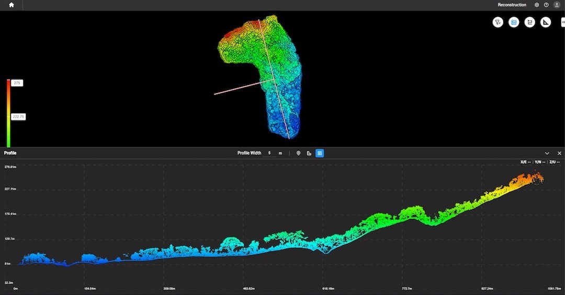Open the help question mark icon
This screenshot has height=295, width=565.
coord(546,5)
